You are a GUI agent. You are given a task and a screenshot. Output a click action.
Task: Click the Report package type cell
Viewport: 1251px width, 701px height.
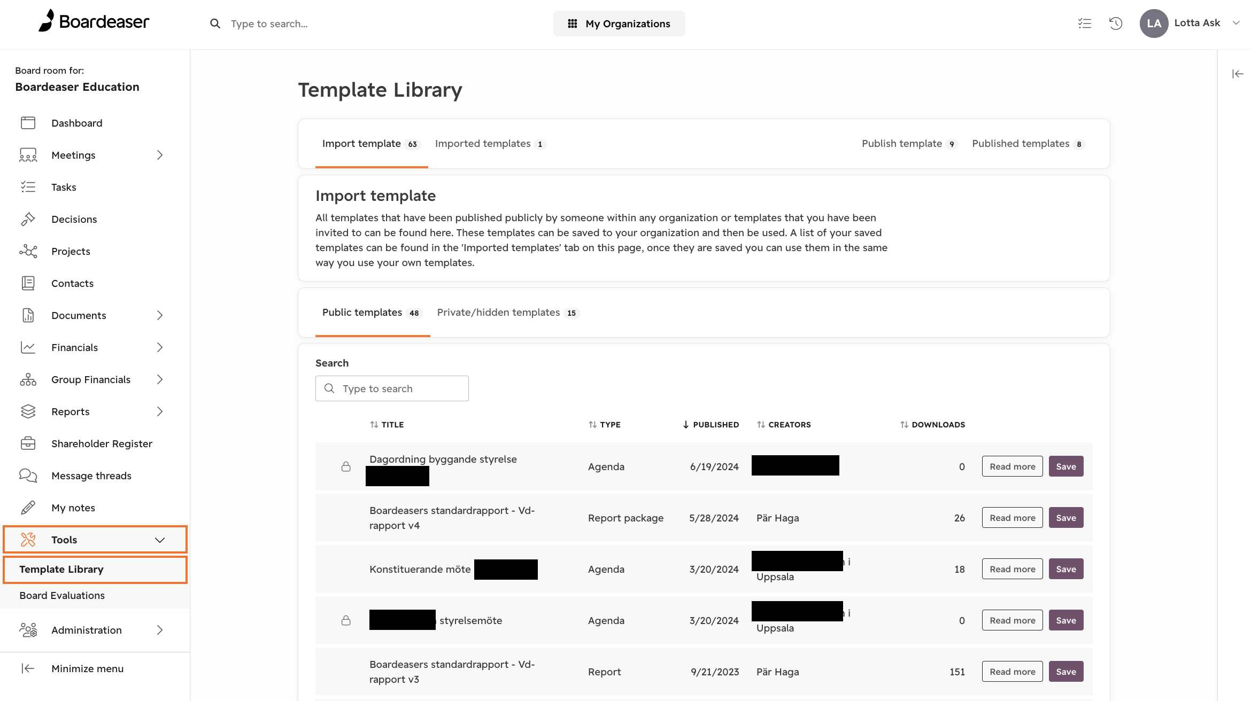point(625,518)
